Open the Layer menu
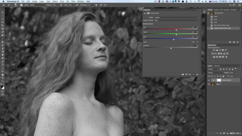Screen dimensions: 242x136 42,2
